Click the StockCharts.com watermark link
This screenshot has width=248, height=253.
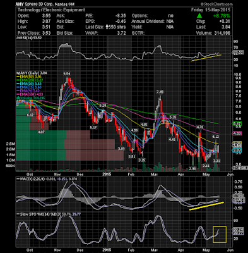[216, 4]
